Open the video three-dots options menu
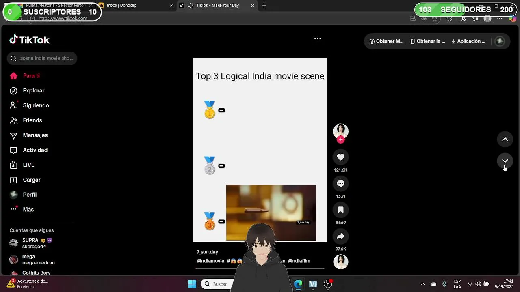The width and height of the screenshot is (520, 292). click(x=318, y=39)
